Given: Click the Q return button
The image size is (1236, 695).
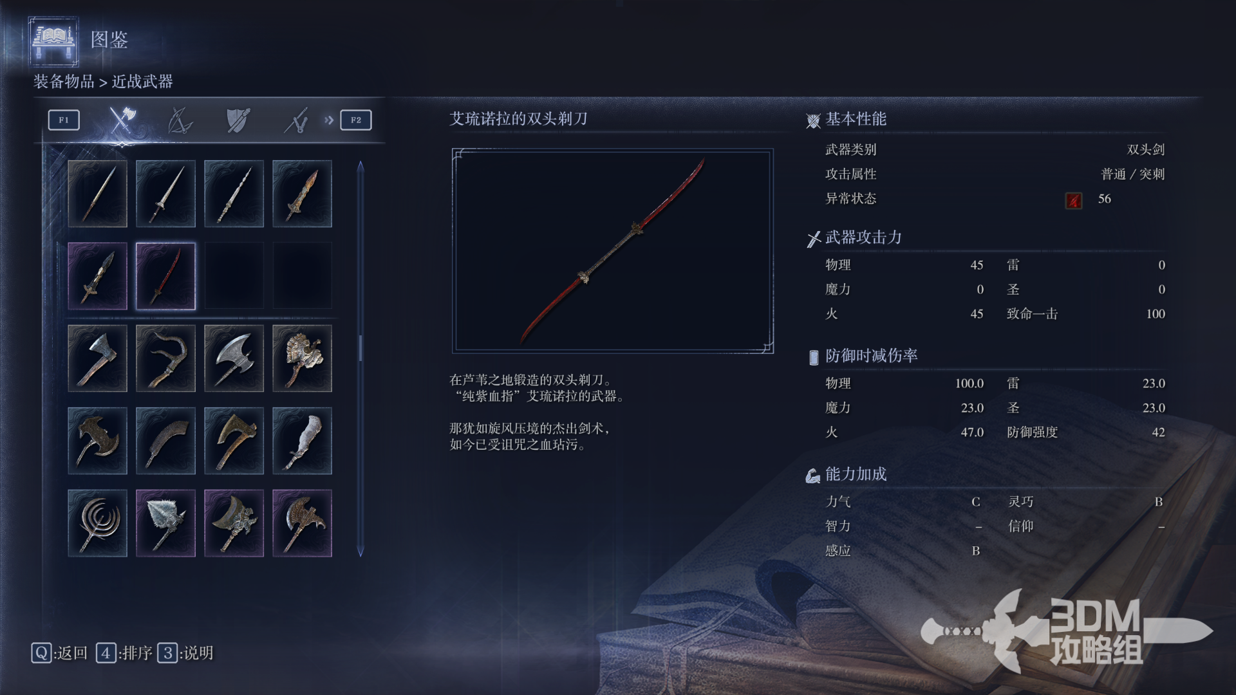Looking at the screenshot, I should pyautogui.click(x=59, y=653).
